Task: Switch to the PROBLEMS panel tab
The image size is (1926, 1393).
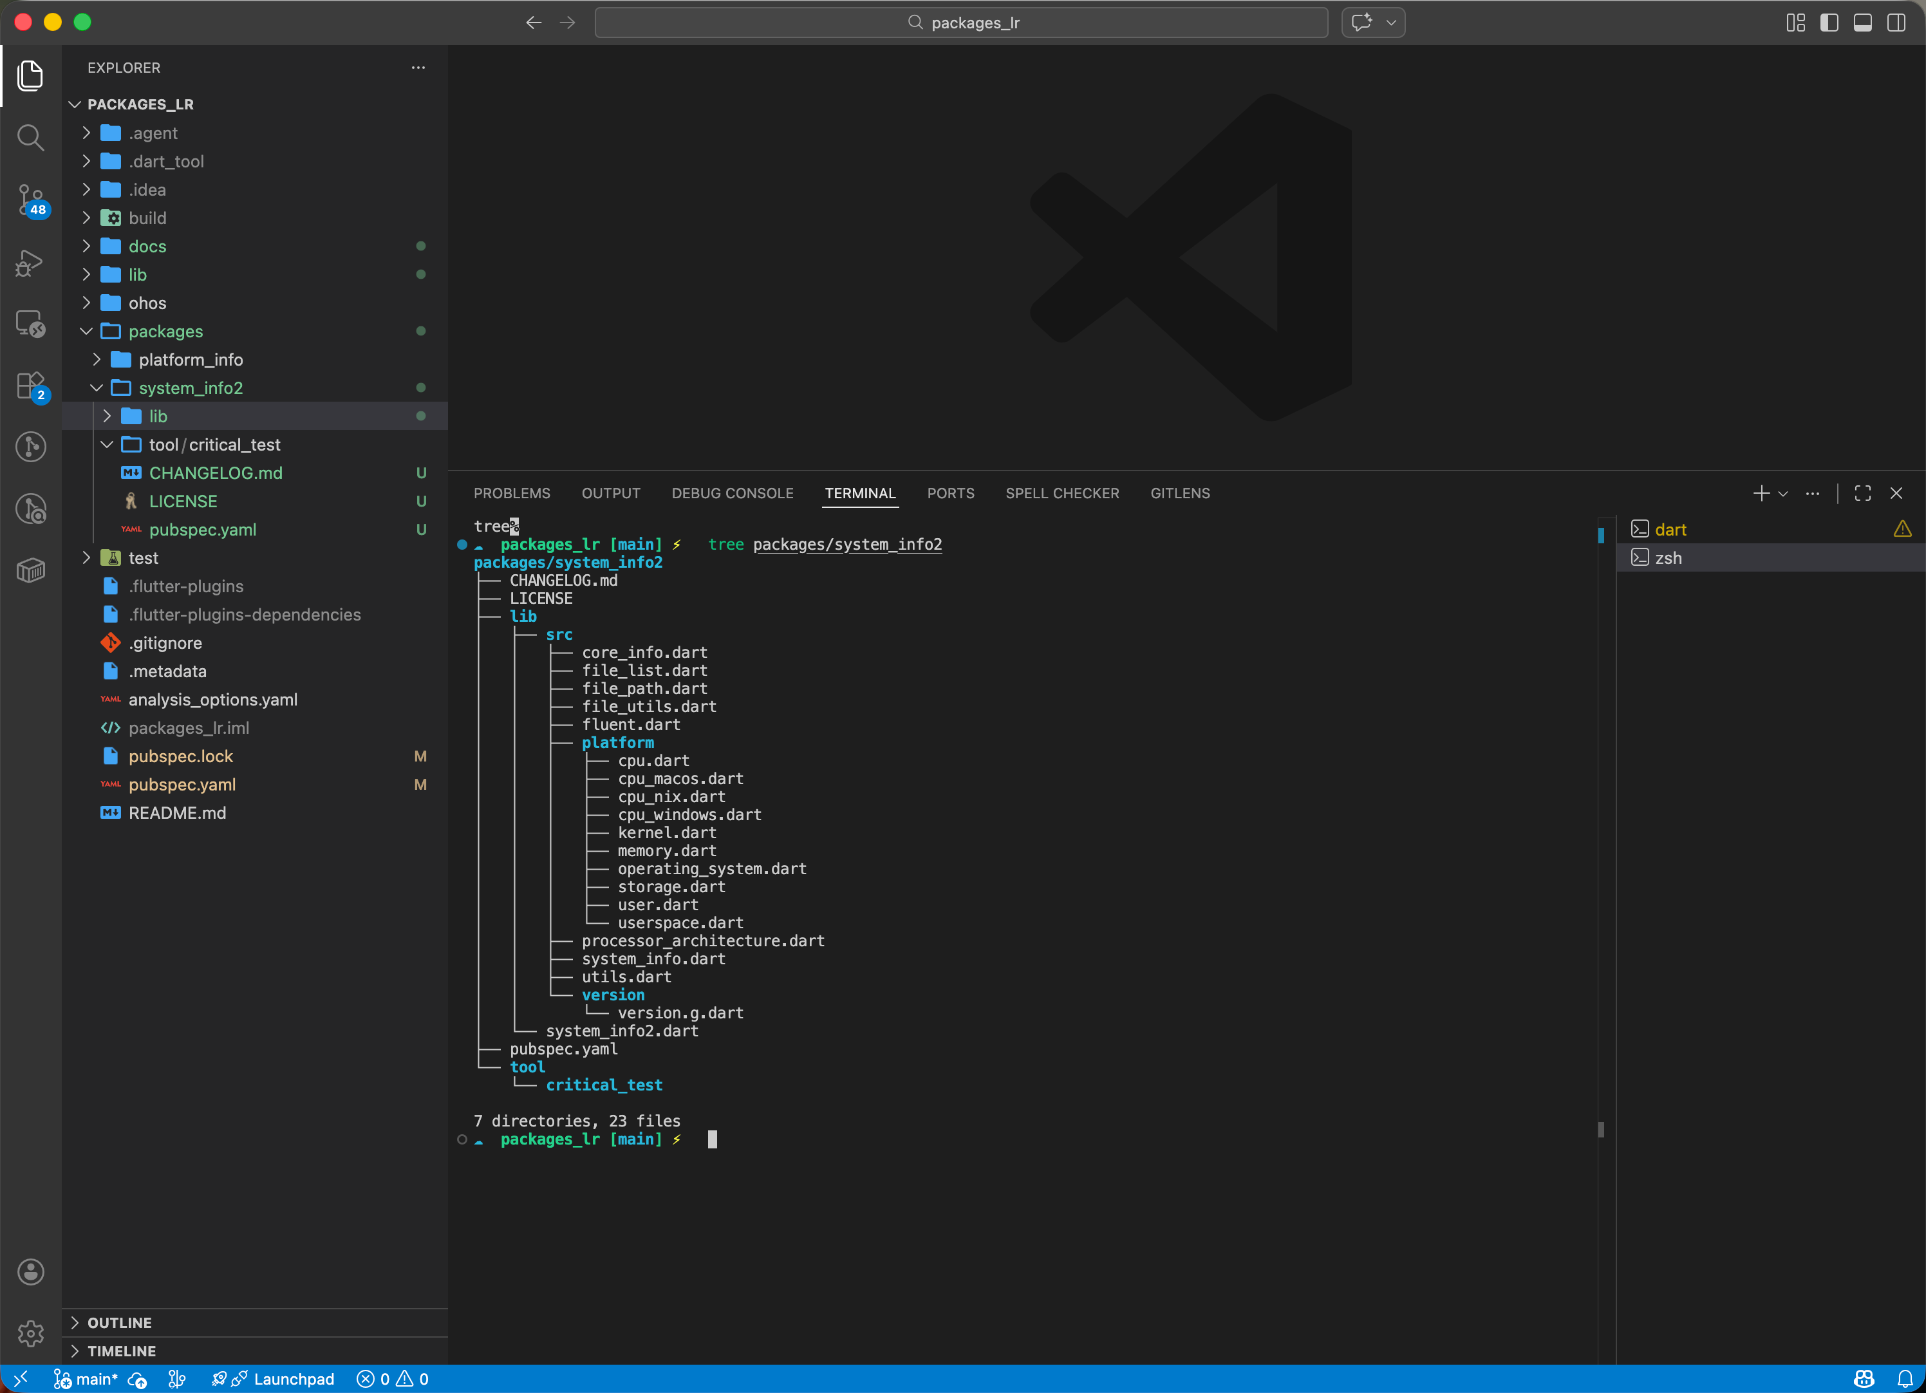Action: pyautogui.click(x=511, y=494)
